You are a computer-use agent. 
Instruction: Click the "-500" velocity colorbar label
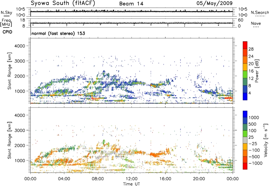[254, 157]
